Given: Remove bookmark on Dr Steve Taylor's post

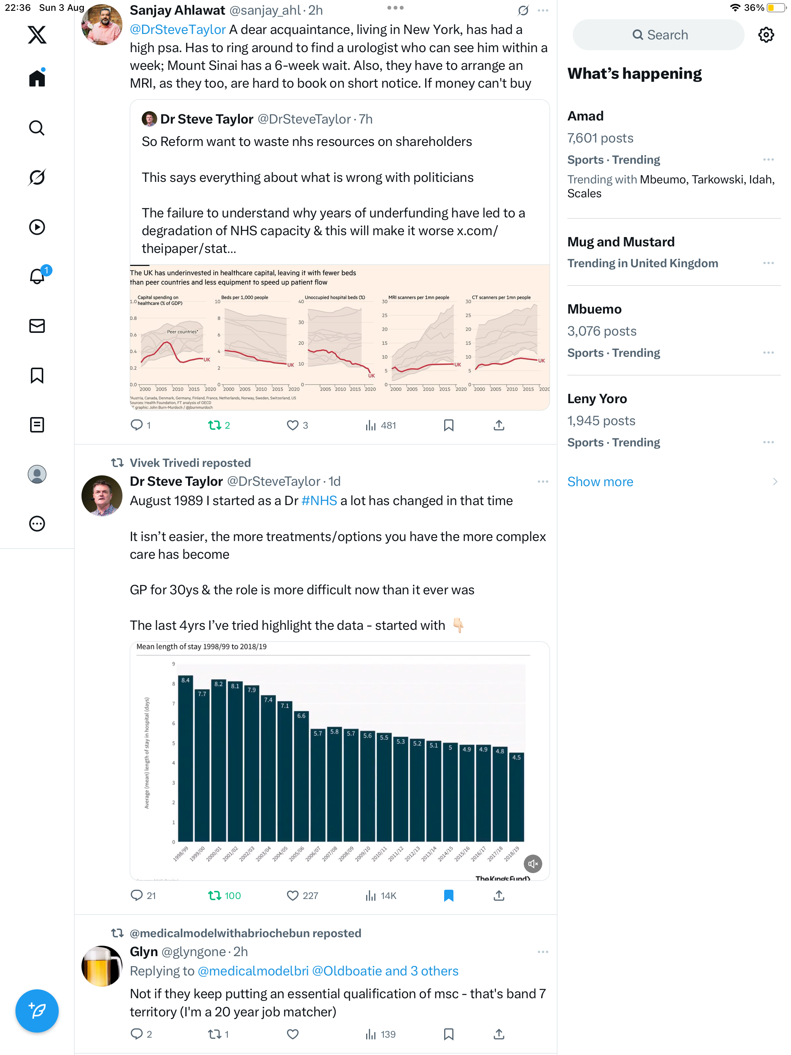Looking at the screenshot, I should coord(448,895).
